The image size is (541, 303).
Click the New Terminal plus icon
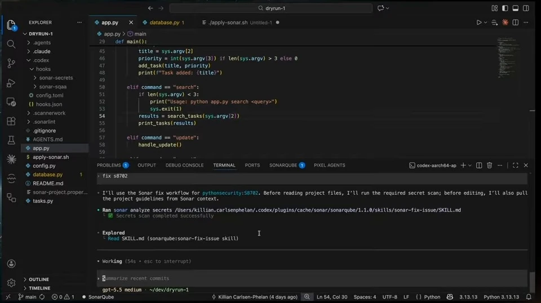click(x=463, y=166)
